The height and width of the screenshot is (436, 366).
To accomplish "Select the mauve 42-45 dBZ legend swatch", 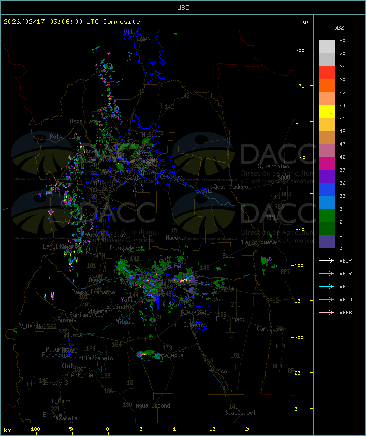I will point(327,151).
